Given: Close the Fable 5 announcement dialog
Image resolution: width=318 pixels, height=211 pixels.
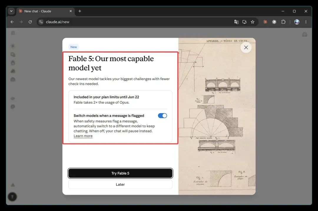Looking at the screenshot, I should pyautogui.click(x=246, y=47).
